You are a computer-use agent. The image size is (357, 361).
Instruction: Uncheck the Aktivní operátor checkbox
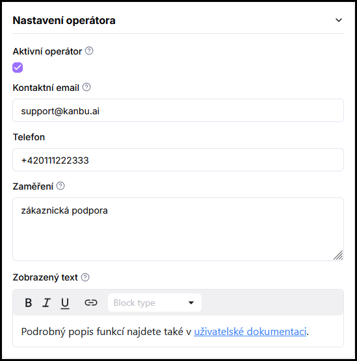(18, 68)
